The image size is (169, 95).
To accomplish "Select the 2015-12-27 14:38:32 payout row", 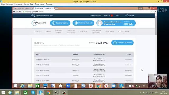I will coord(84,65).
